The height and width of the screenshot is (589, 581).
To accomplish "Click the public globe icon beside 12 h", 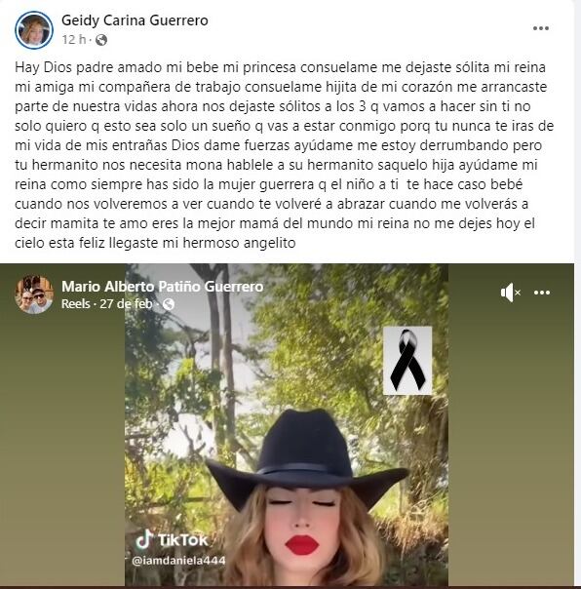I will (x=101, y=40).
